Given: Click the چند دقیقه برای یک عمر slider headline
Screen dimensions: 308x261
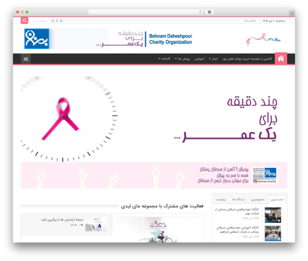Looking at the screenshot, I should click(226, 119).
